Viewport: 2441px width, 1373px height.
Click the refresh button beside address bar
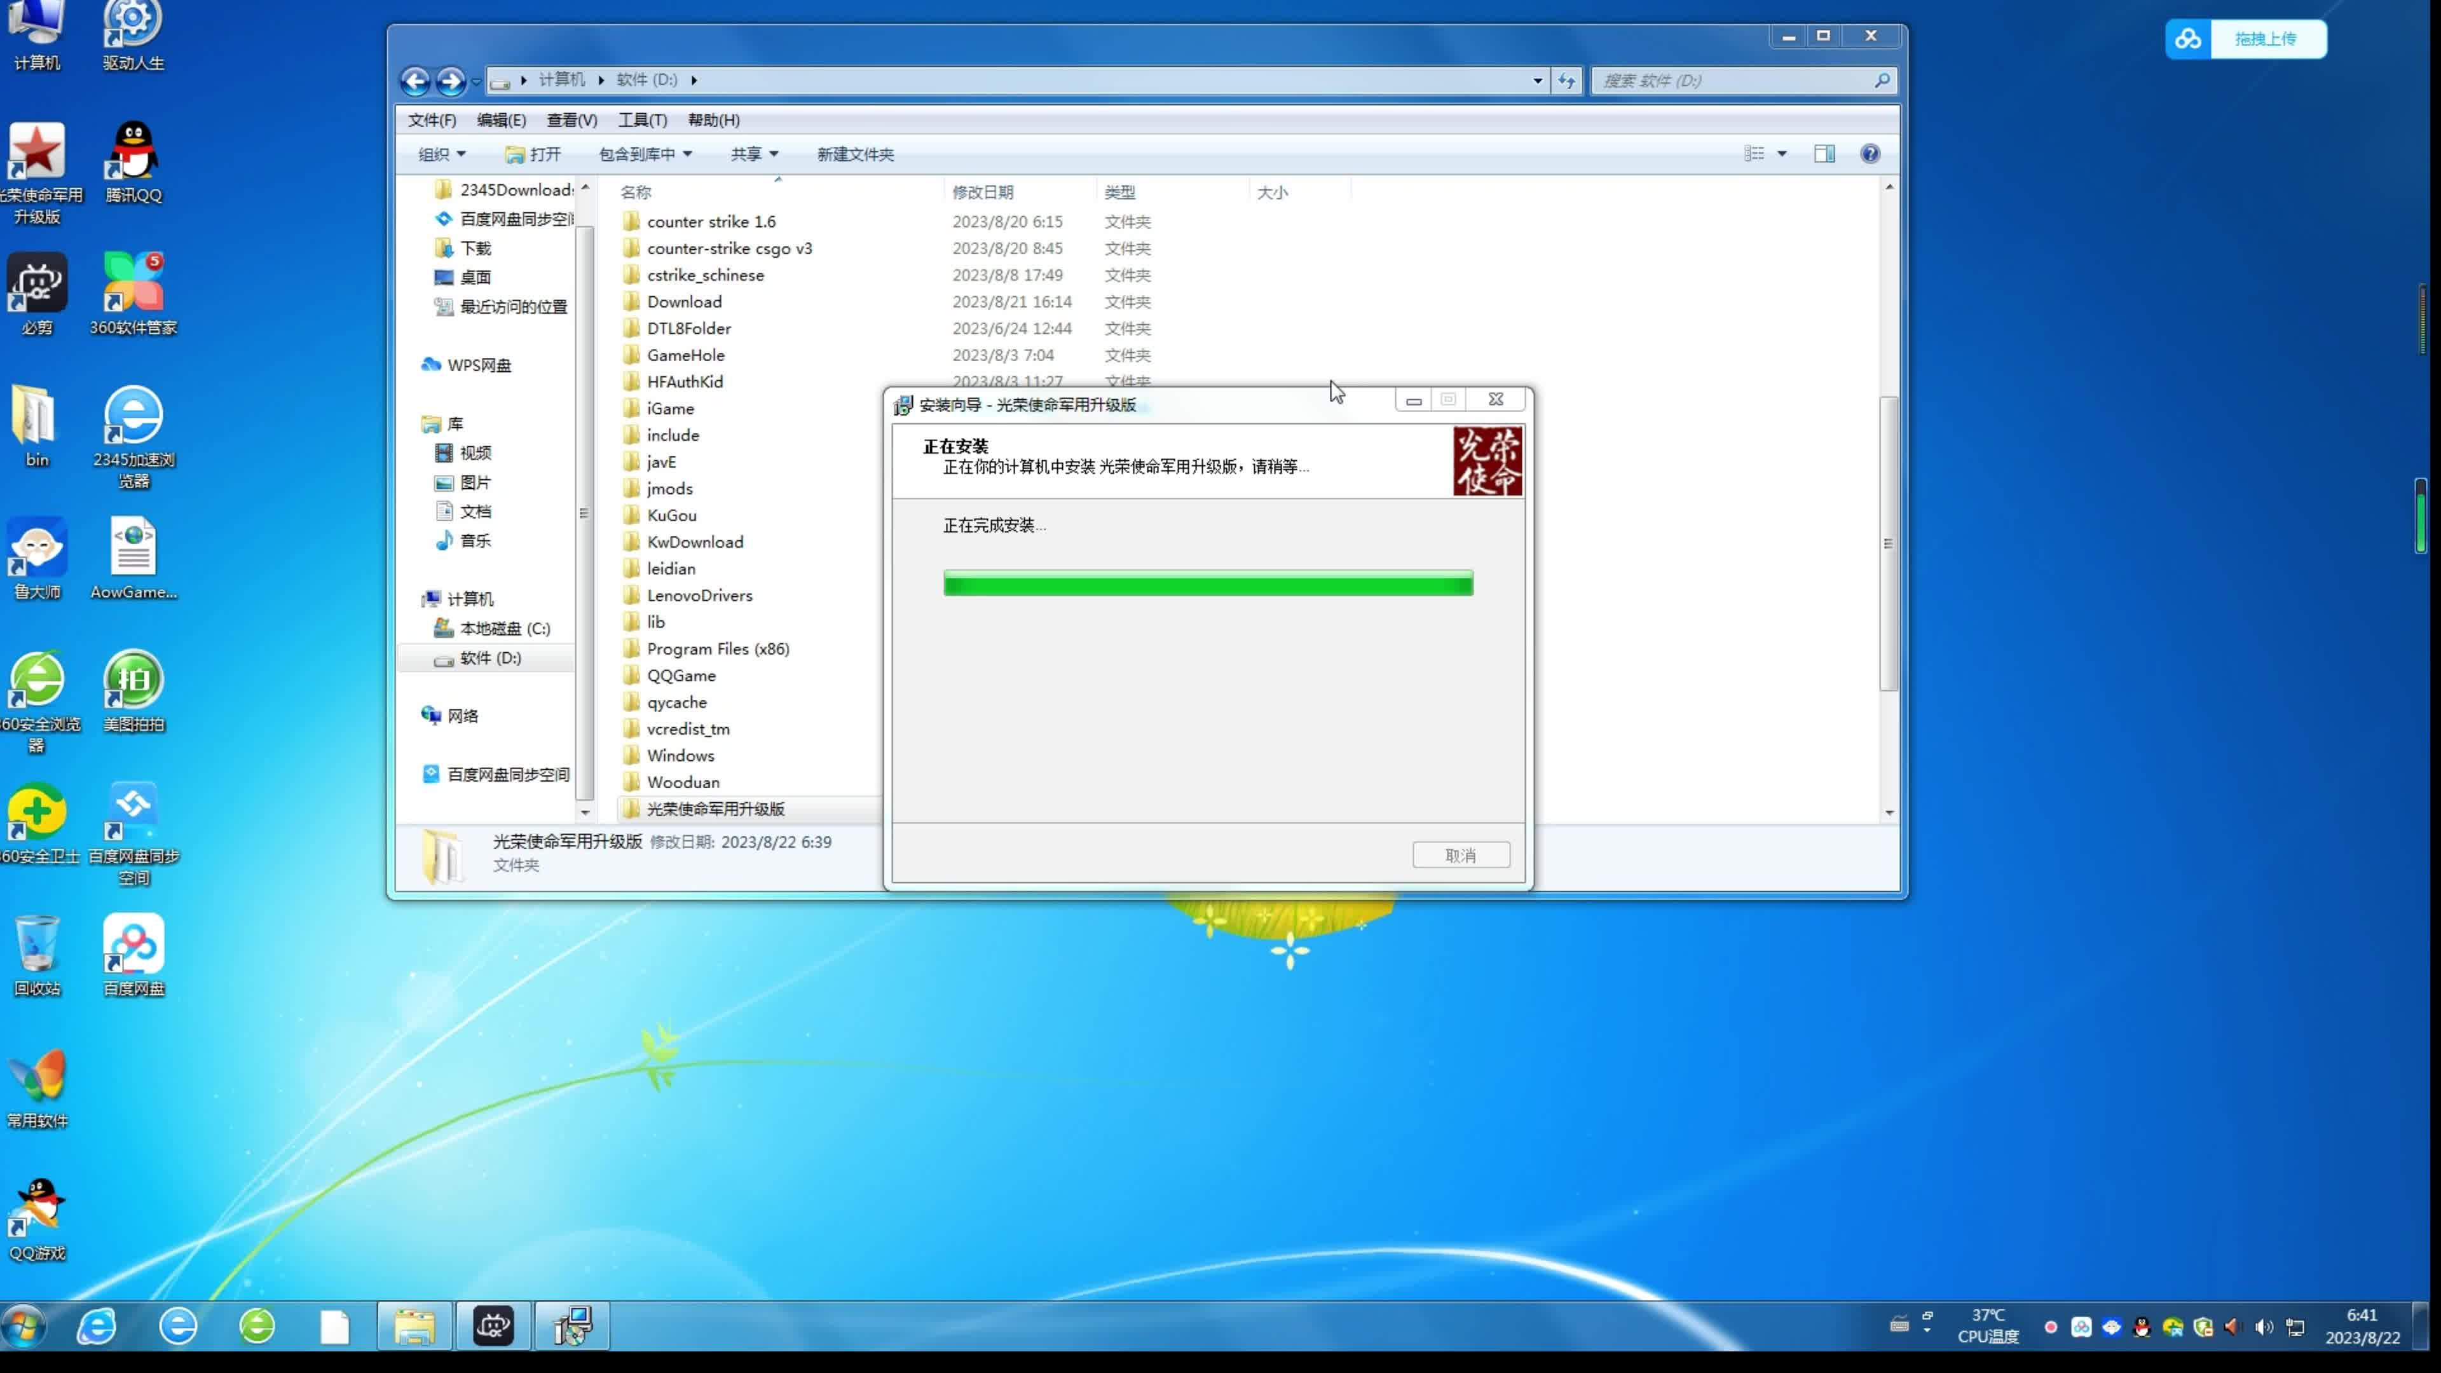click(x=1566, y=81)
